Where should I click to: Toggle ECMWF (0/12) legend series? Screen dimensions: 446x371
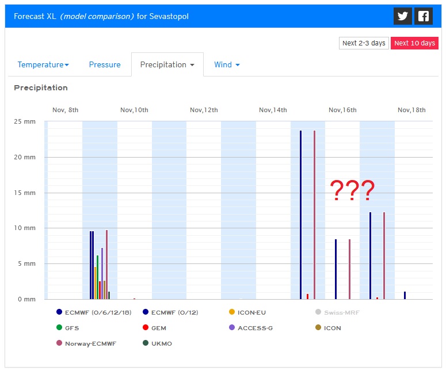[170, 312]
